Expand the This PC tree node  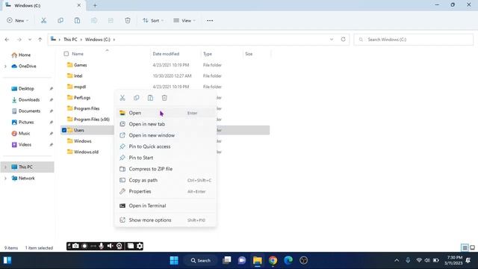[5, 167]
